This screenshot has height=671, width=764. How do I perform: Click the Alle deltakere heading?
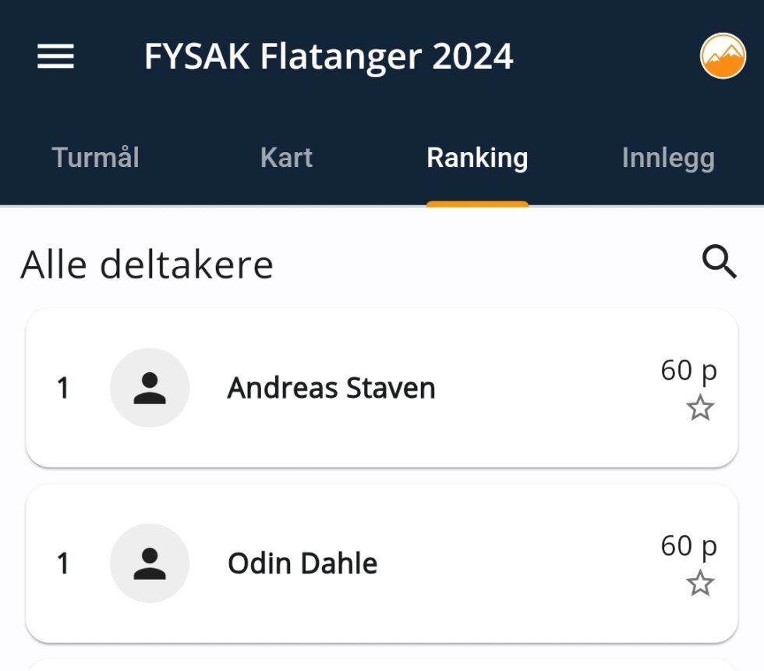pyautogui.click(x=147, y=265)
